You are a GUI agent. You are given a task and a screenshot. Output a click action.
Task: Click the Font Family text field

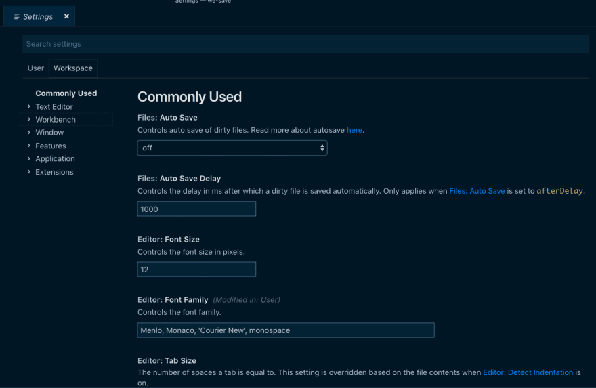point(286,330)
